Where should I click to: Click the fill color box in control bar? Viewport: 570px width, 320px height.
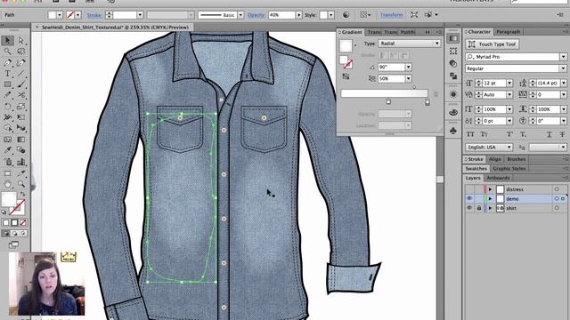point(52,15)
